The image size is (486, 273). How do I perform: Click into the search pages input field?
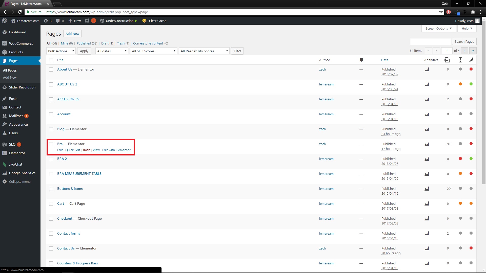pyautogui.click(x=431, y=41)
